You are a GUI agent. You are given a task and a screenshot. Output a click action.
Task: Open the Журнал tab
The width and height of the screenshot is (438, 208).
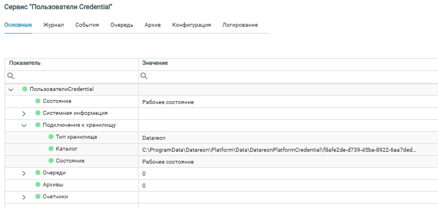click(54, 25)
